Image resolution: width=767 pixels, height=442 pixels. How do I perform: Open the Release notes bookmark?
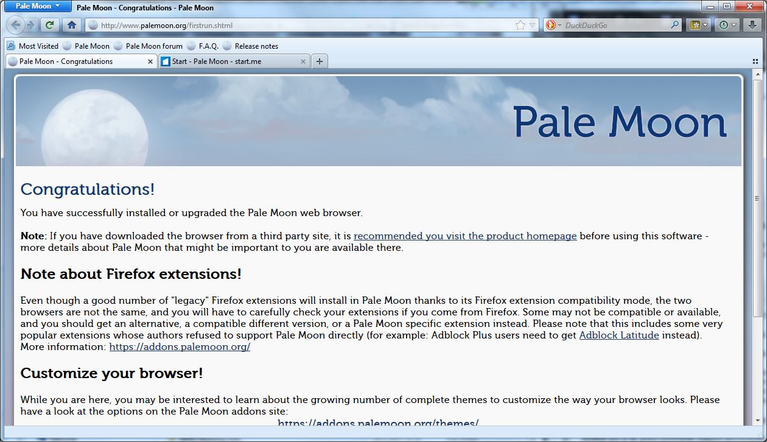(250, 46)
